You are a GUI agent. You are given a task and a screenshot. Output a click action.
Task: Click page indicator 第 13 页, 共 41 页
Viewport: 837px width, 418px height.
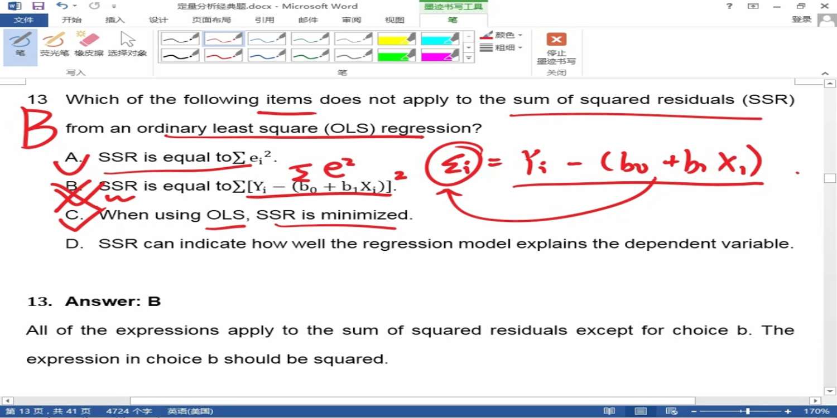pos(48,411)
